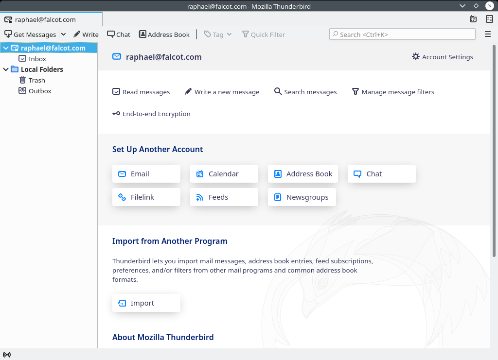Click the Manage message filters link
Screen dimensions: 498x360
click(397, 92)
